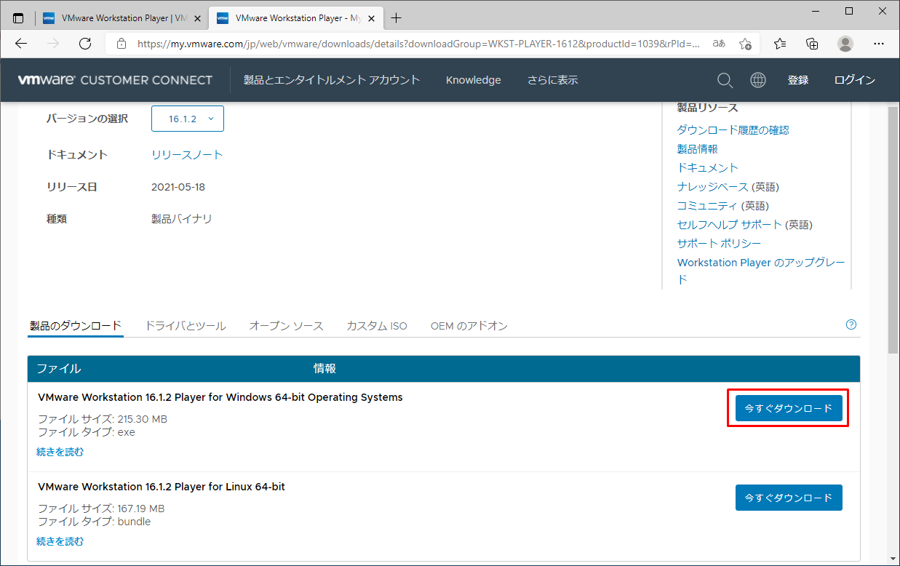Viewport: 900px width, 566px height.
Task: Click the browser address bar URL
Action: tap(418, 44)
